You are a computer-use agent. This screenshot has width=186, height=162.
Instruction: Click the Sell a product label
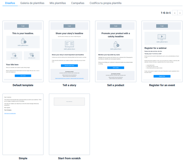116,85
